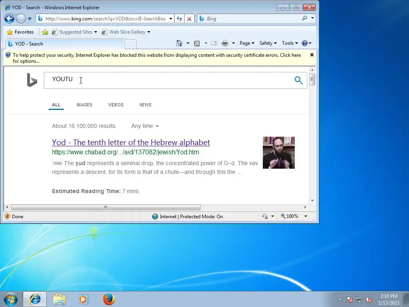Open the recent pages dropdown arrow
Screen dimensions: 409x307
[x=30, y=19]
